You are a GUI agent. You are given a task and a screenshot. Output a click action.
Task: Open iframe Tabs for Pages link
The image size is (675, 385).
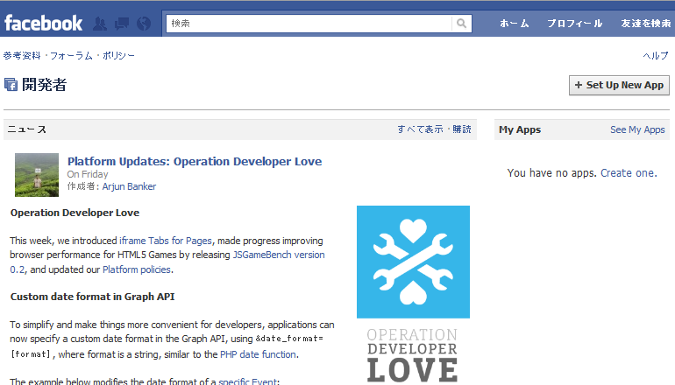(166, 241)
